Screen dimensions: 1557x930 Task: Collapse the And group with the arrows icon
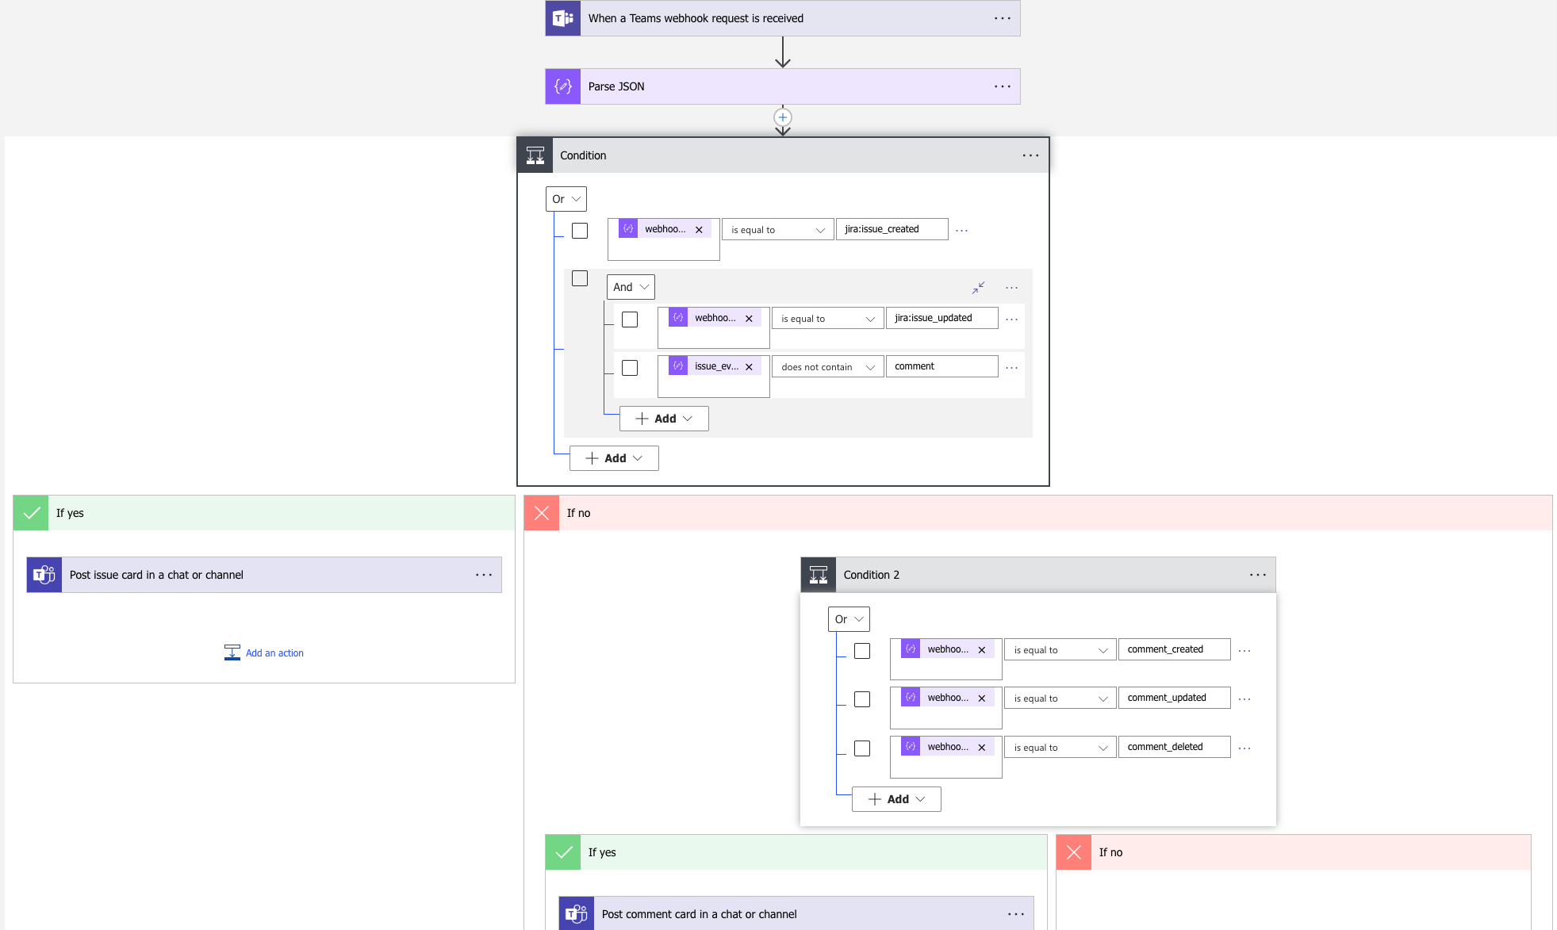click(979, 287)
